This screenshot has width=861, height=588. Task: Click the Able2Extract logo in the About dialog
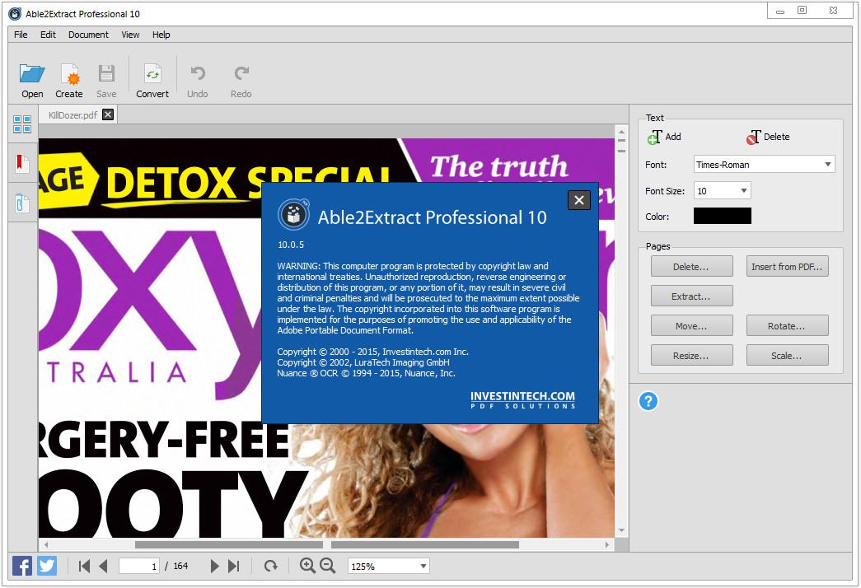(x=294, y=214)
